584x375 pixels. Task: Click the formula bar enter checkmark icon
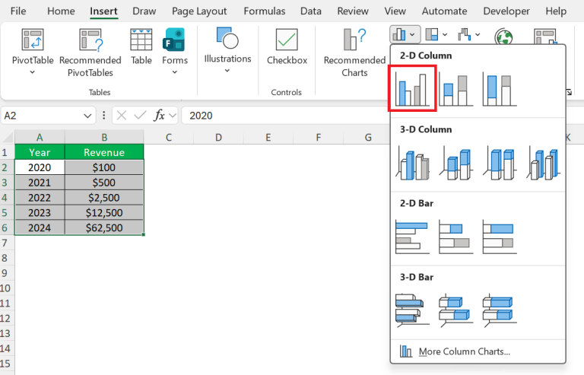140,116
